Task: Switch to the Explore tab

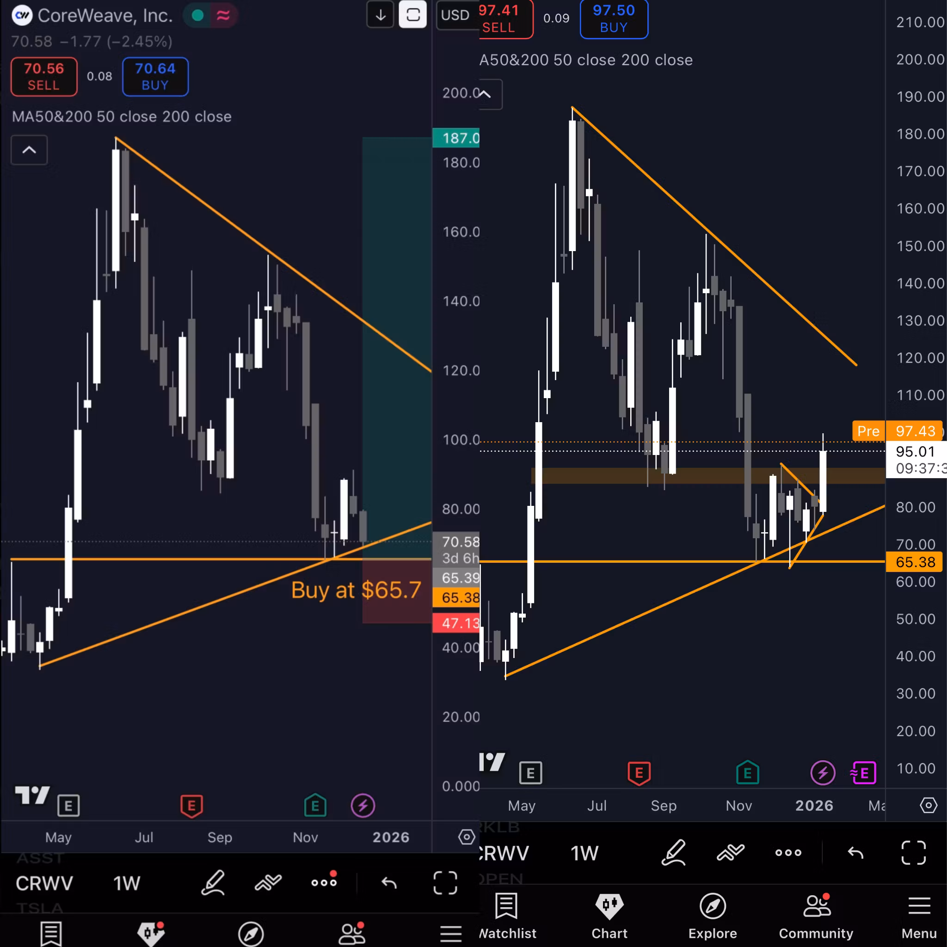Action: point(712,916)
